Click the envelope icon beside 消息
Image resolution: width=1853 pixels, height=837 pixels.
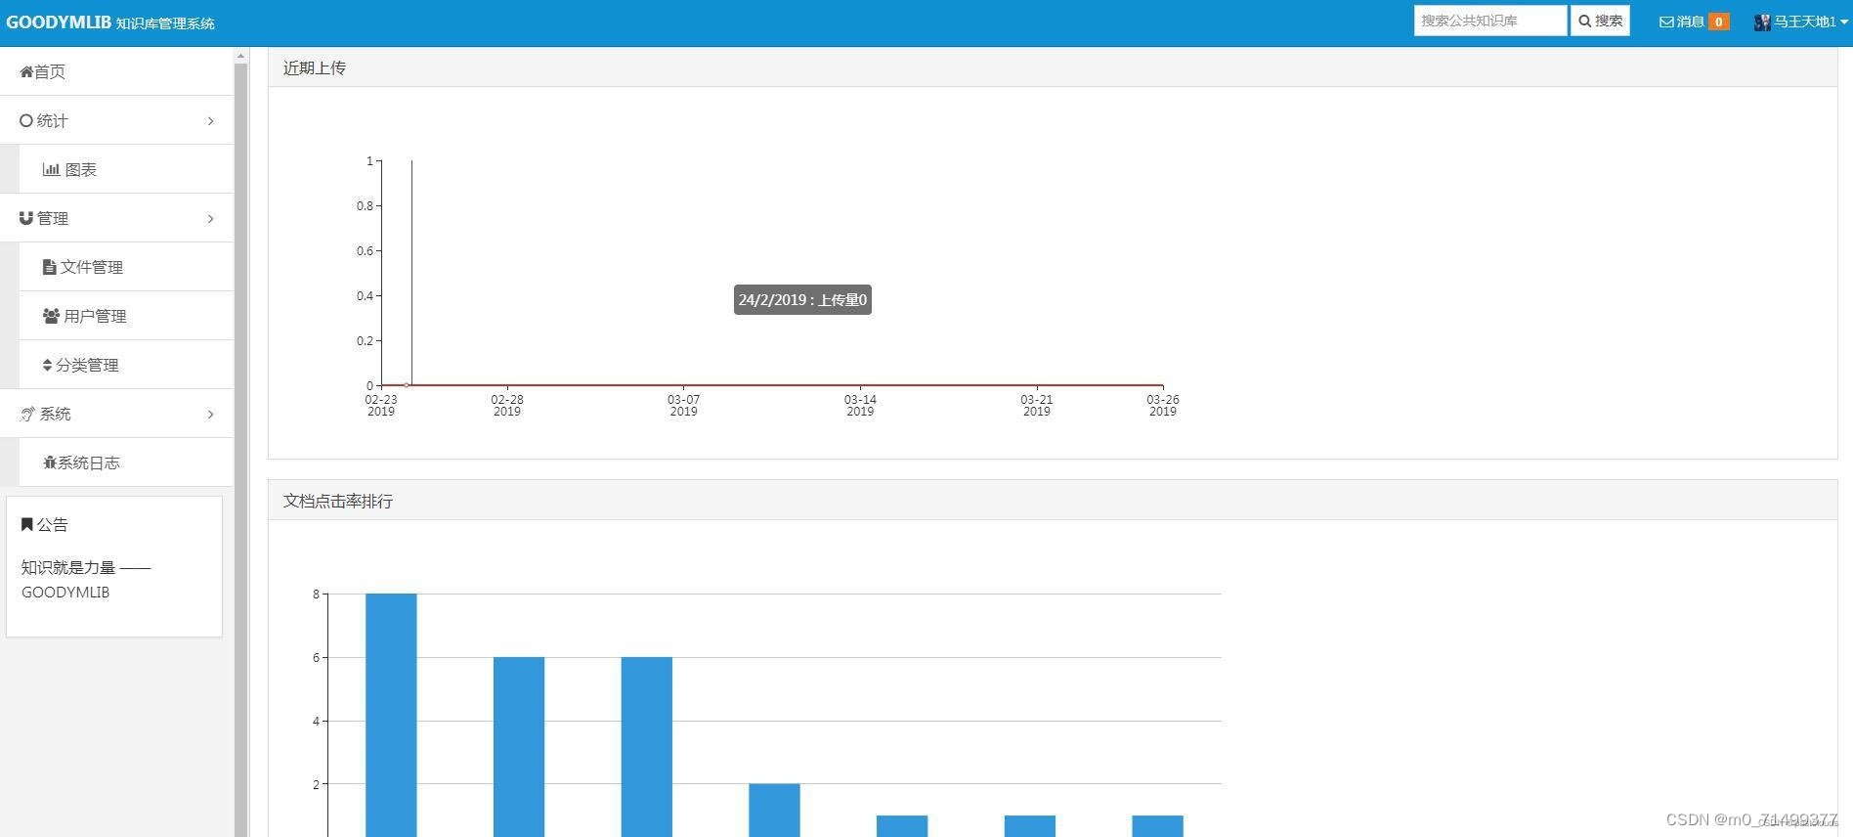(1666, 22)
